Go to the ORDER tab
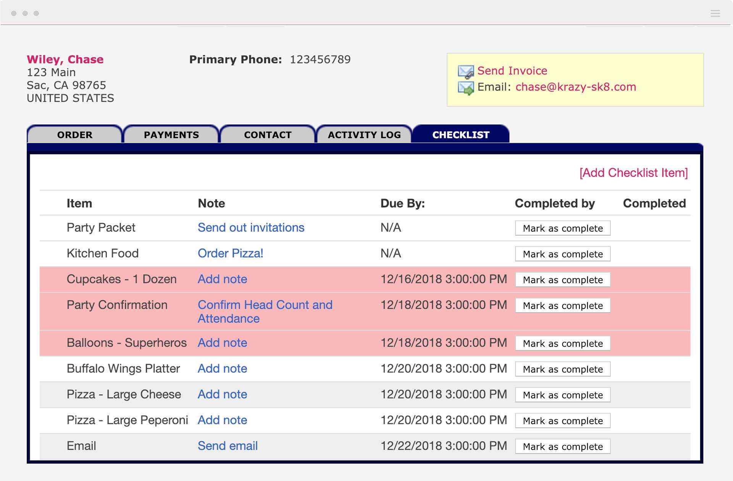 (x=75, y=134)
